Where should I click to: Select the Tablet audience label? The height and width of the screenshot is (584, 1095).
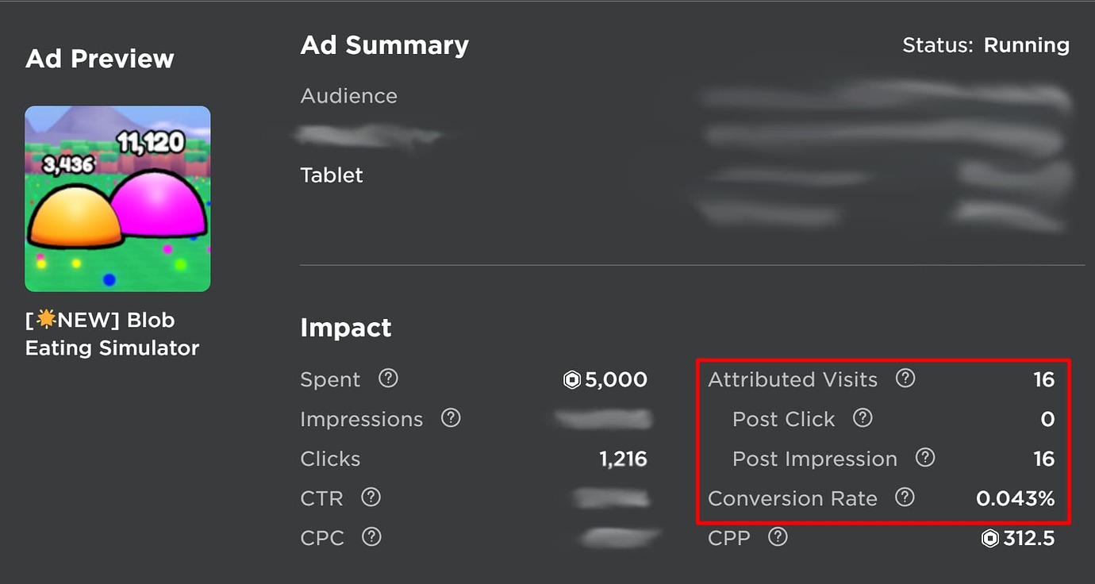[x=332, y=175]
